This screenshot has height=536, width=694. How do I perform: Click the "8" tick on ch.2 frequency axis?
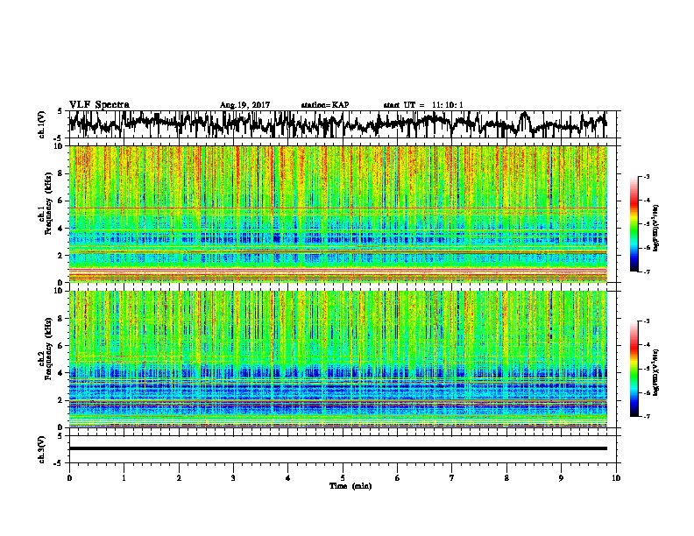[x=61, y=319]
